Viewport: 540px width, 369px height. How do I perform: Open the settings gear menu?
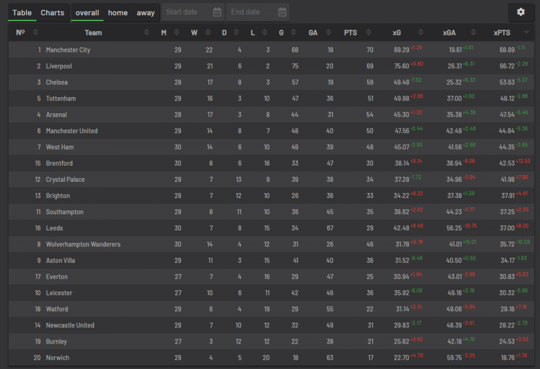[521, 12]
